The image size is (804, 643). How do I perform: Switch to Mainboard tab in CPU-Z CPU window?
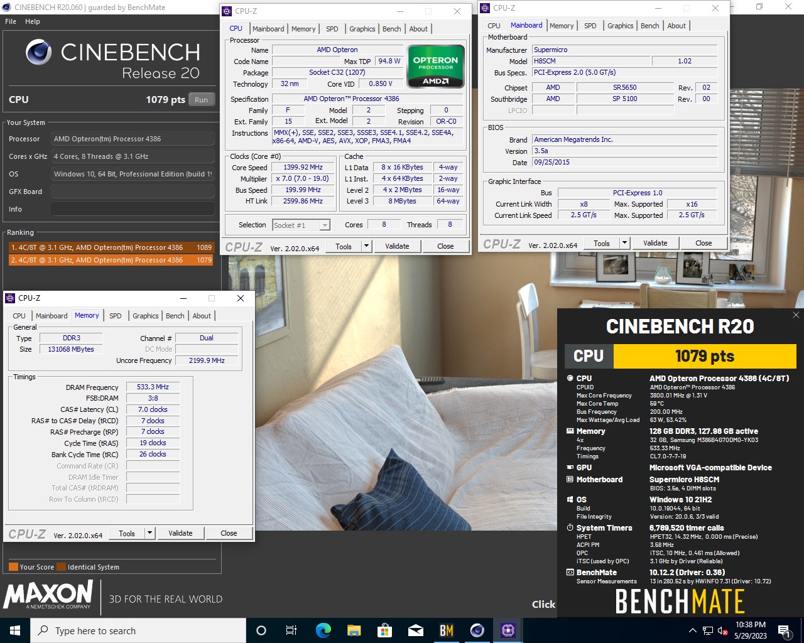268,29
